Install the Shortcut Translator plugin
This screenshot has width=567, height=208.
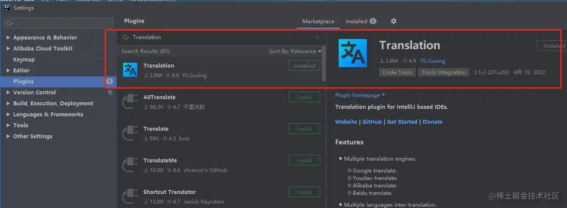(304, 192)
